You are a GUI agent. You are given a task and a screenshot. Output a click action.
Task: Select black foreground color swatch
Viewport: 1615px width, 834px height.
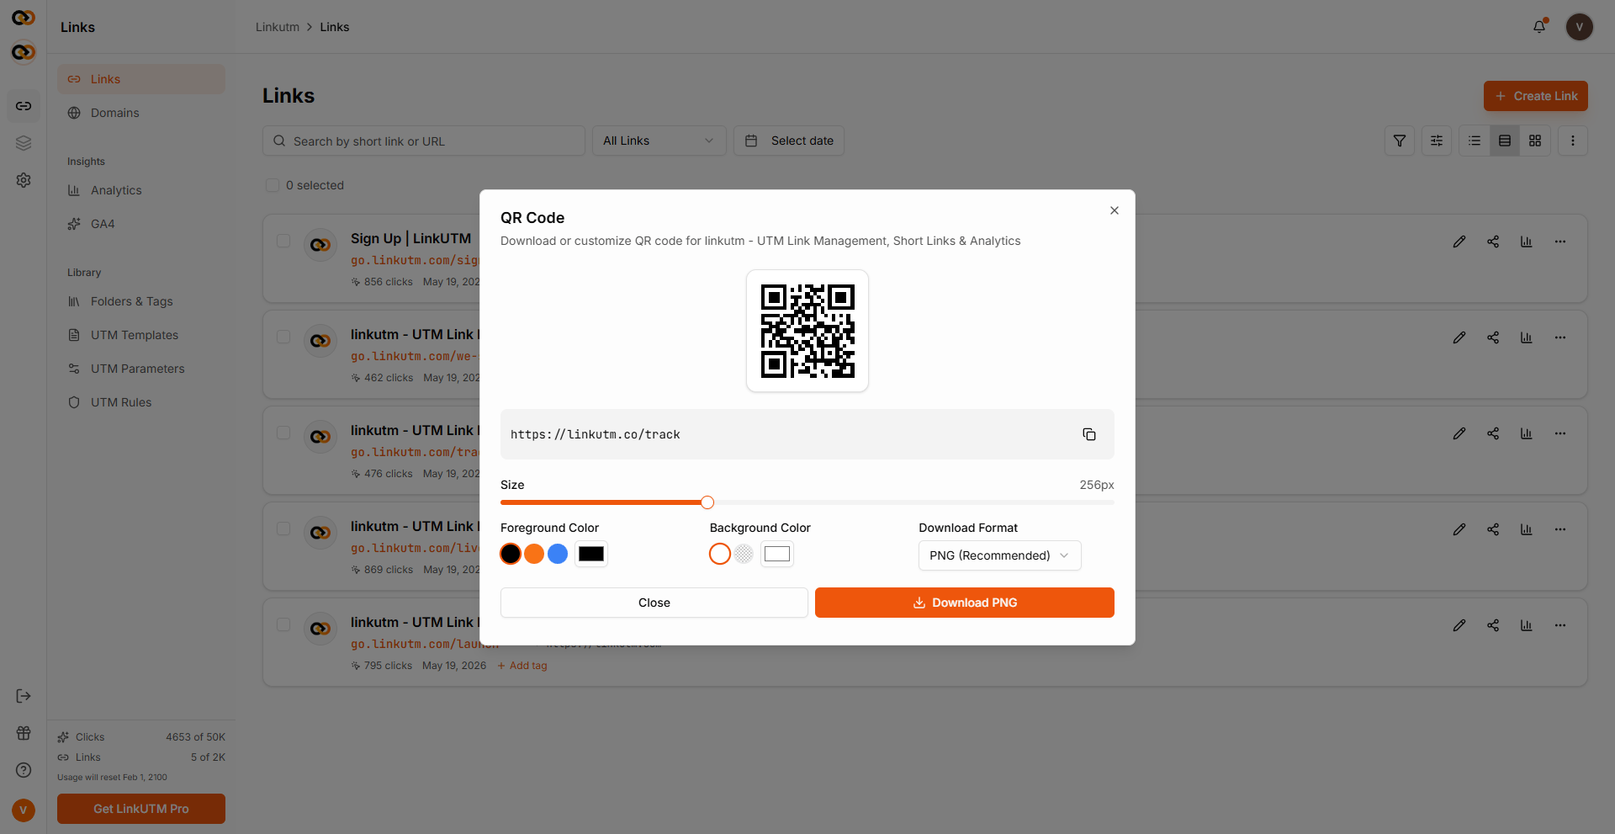(511, 554)
